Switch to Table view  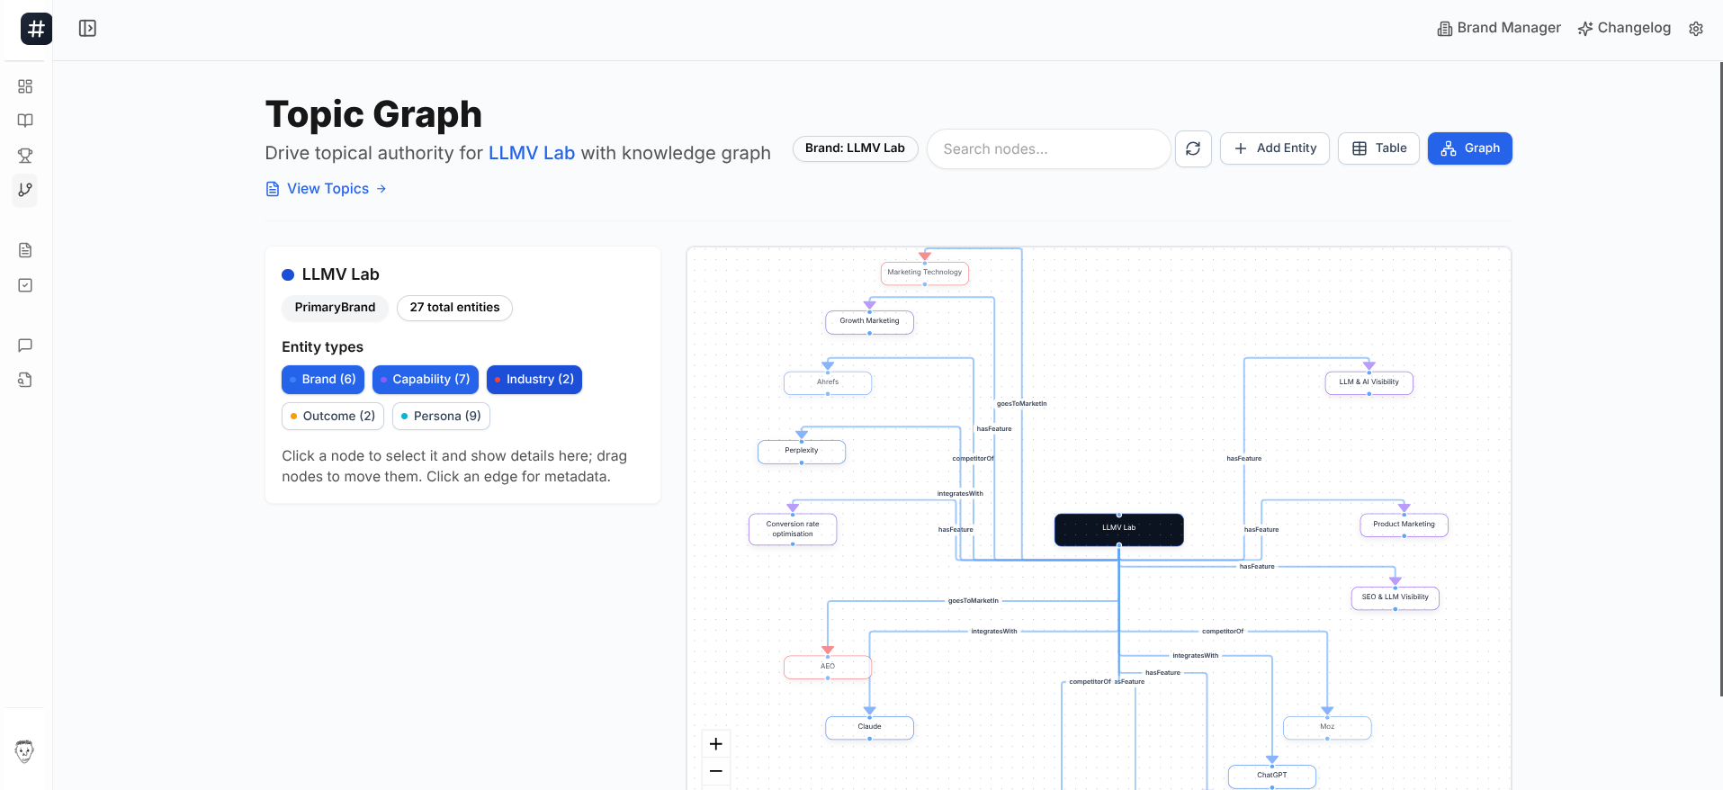1378,148
